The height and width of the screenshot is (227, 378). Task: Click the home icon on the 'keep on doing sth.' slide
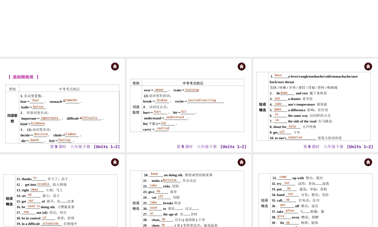tap(242, 162)
